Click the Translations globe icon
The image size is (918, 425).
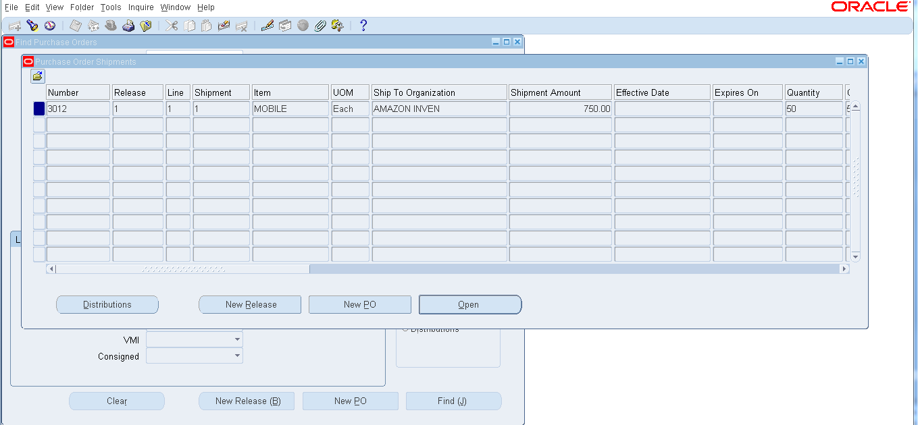point(303,26)
